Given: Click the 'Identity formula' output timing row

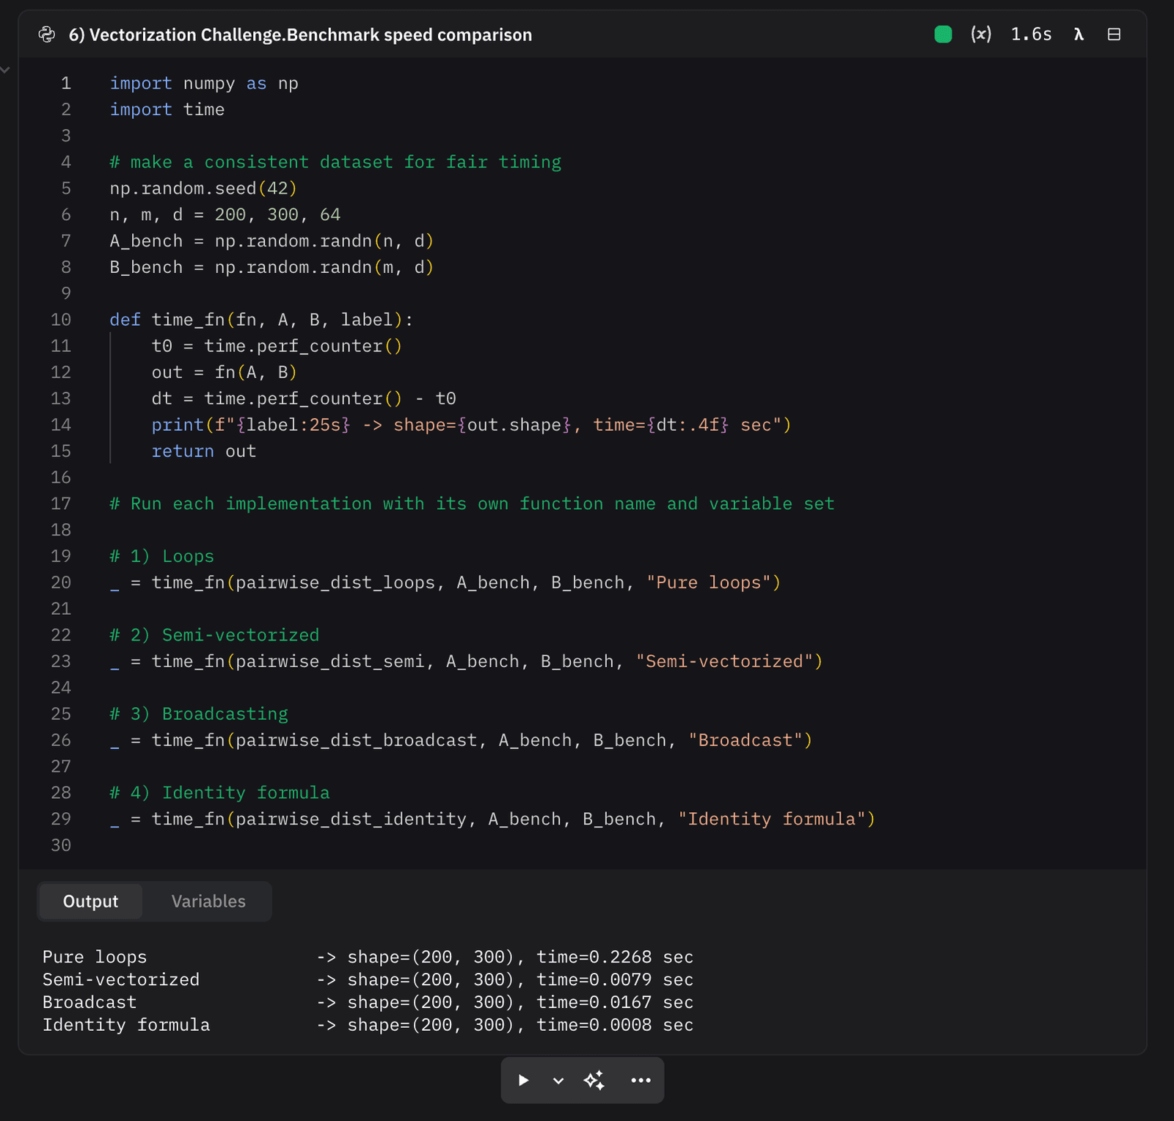Looking at the screenshot, I should point(367,1025).
